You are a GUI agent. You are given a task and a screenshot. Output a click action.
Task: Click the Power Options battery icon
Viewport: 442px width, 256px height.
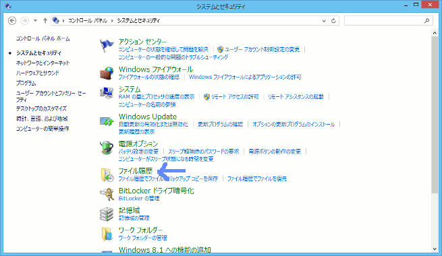107,148
